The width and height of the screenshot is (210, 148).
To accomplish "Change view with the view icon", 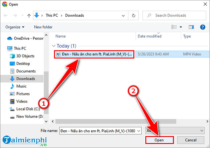I will click(174, 27).
